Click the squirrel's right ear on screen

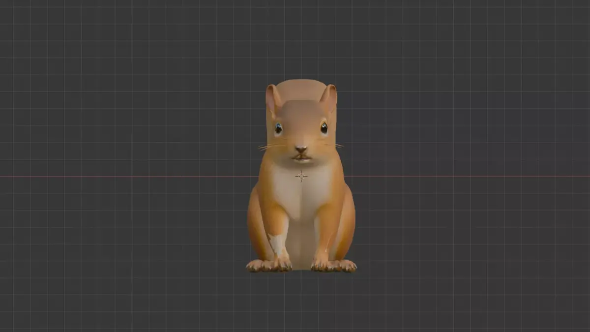[x=329, y=98]
